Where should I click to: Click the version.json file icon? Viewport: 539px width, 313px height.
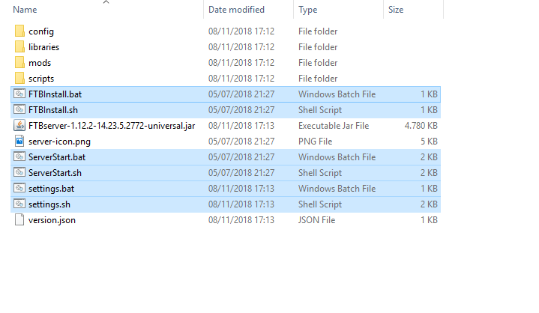point(19,220)
